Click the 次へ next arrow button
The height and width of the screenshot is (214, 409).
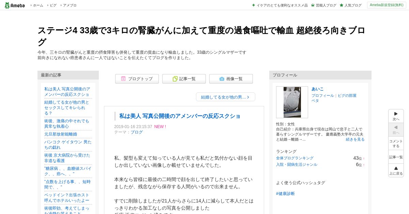(x=396, y=116)
